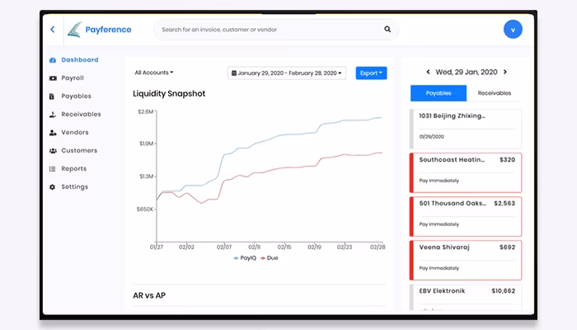Click the $650K axis label

pyautogui.click(x=145, y=210)
